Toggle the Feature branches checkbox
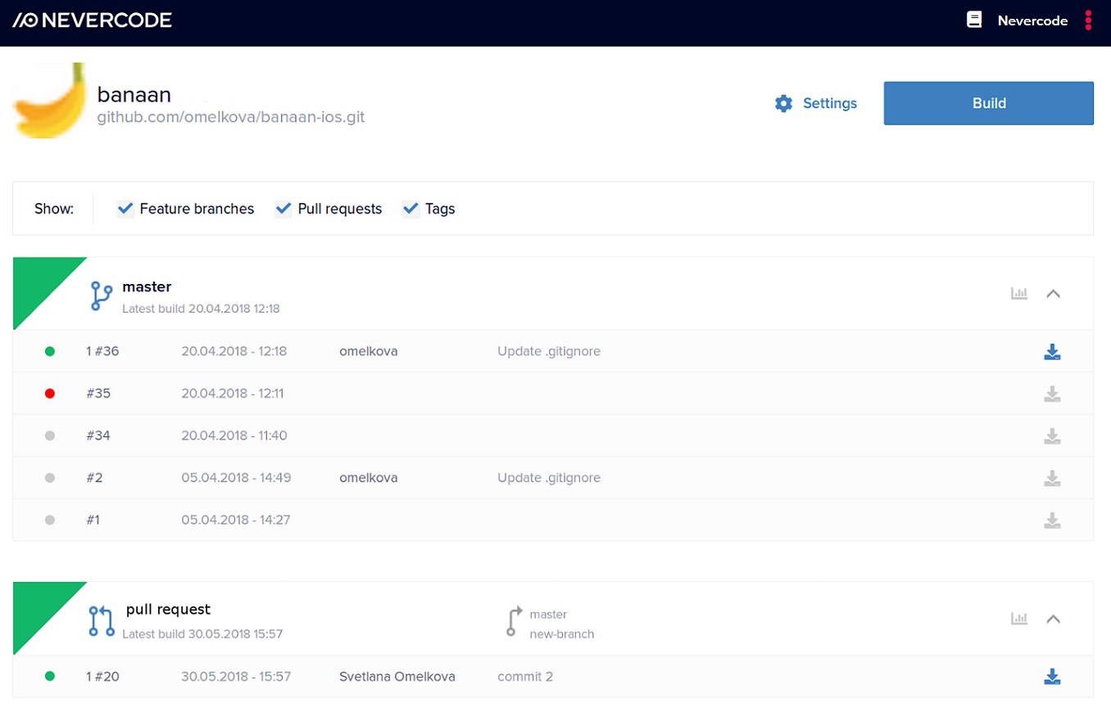The height and width of the screenshot is (721, 1111). (x=125, y=209)
